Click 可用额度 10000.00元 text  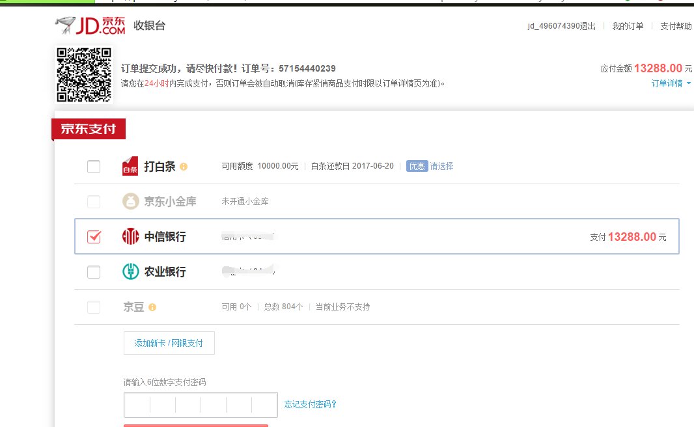click(x=260, y=166)
